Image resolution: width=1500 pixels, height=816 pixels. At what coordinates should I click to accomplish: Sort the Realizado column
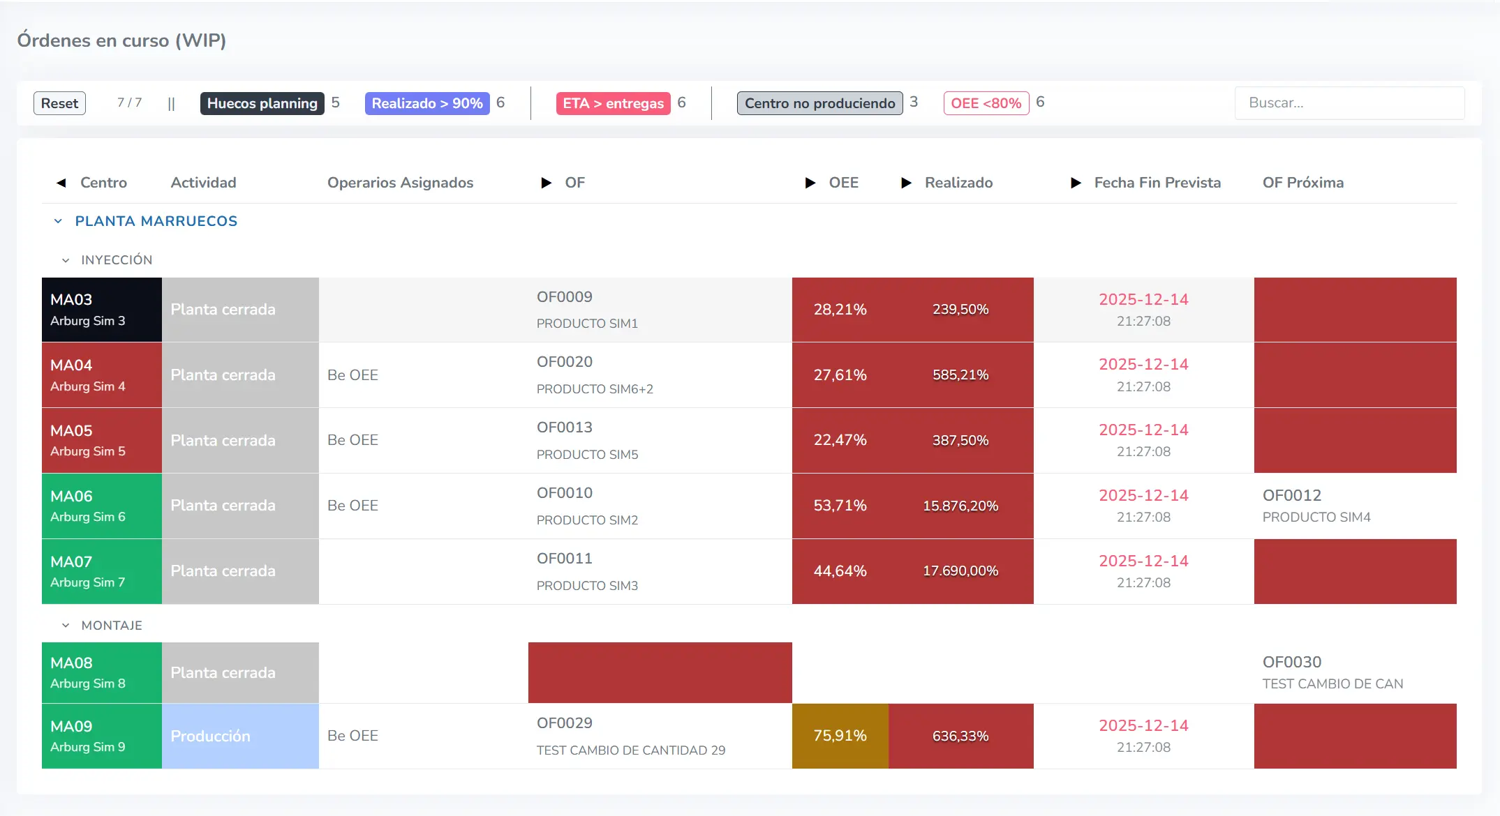tap(906, 183)
